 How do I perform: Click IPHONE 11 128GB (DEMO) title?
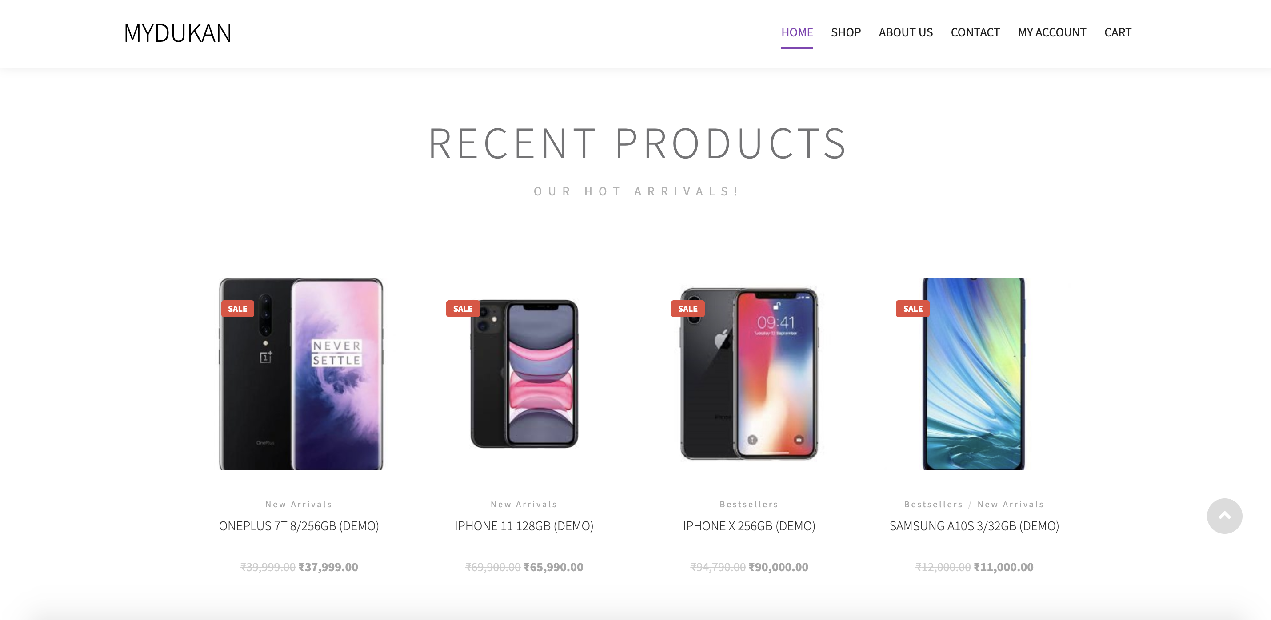pyautogui.click(x=524, y=526)
